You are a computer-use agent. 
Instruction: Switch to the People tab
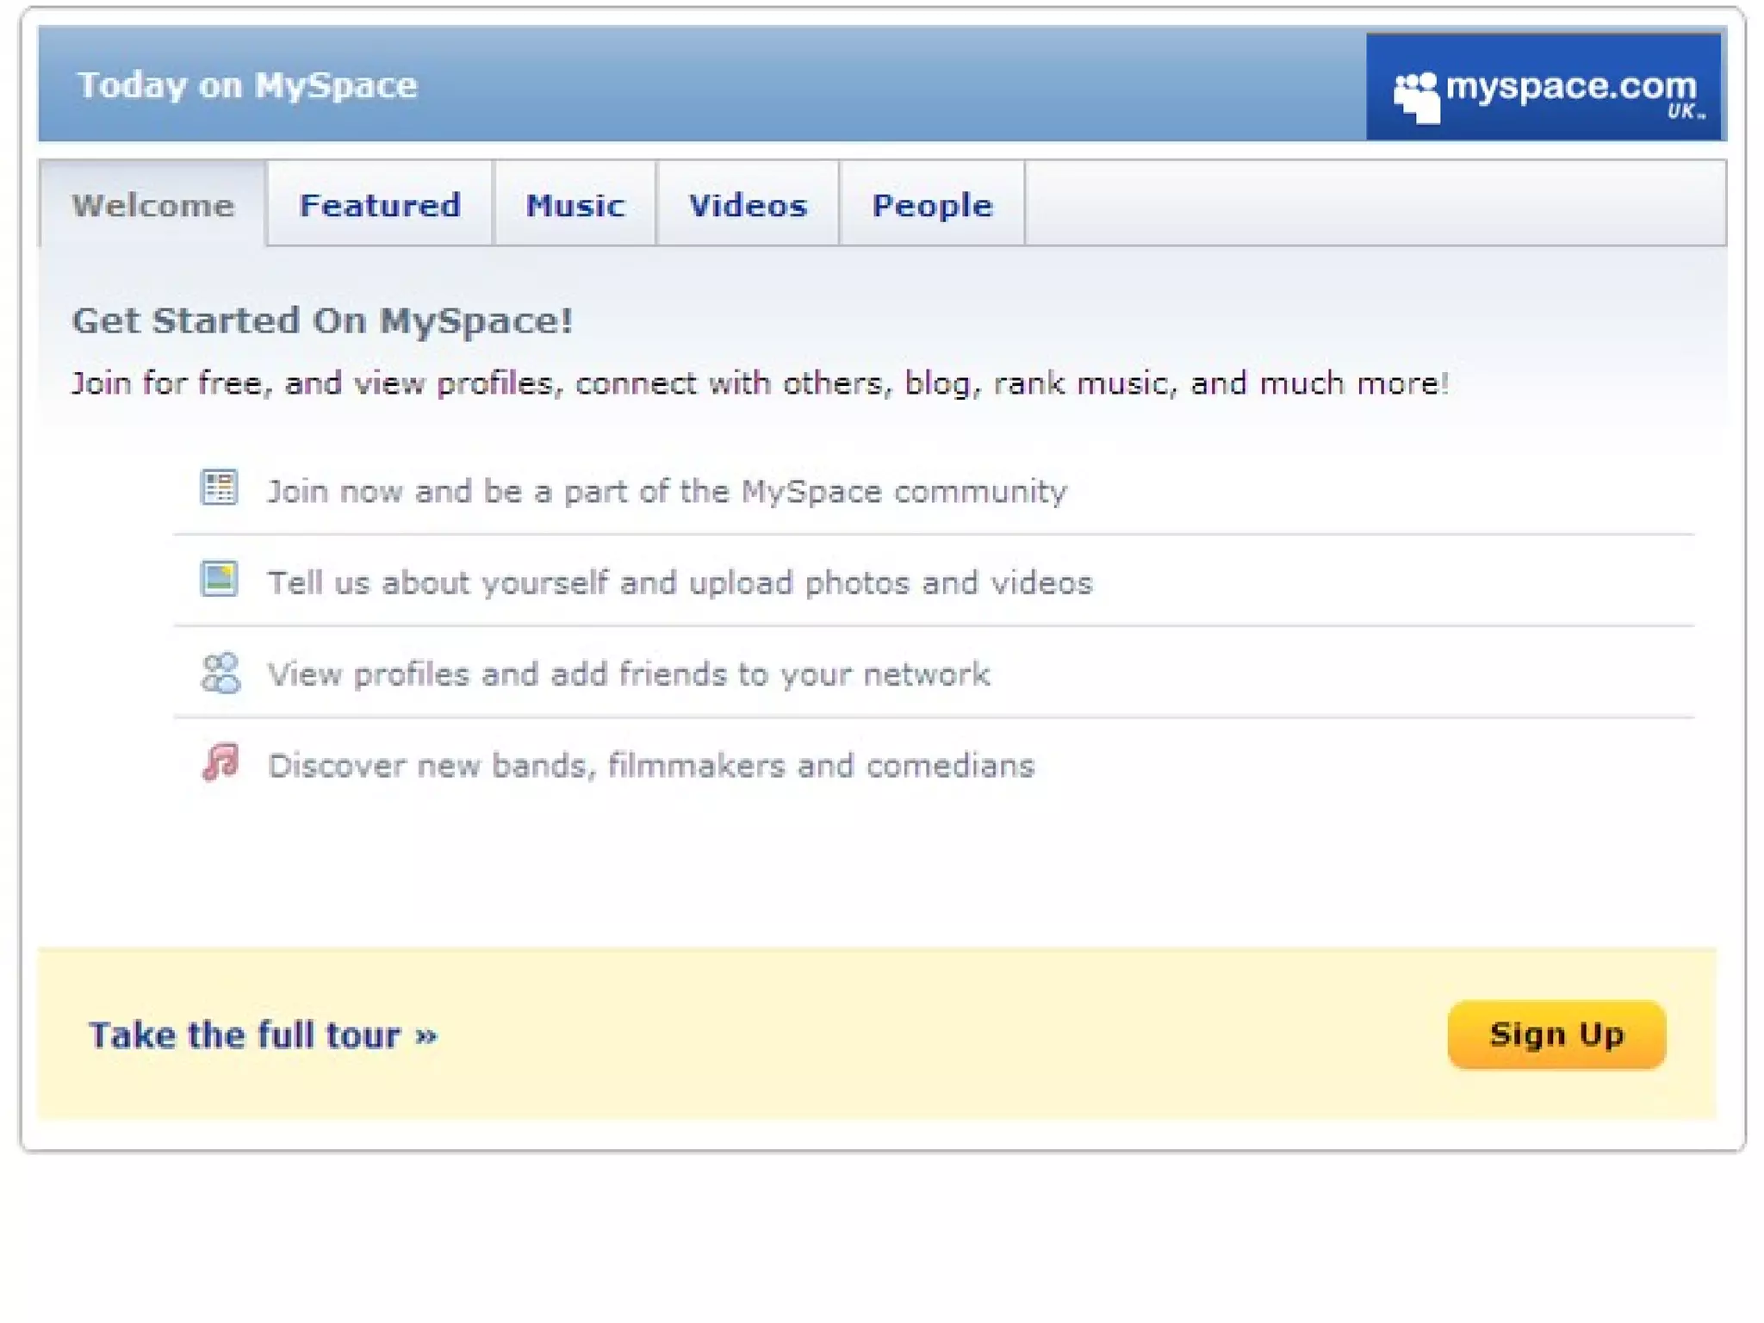[932, 205]
